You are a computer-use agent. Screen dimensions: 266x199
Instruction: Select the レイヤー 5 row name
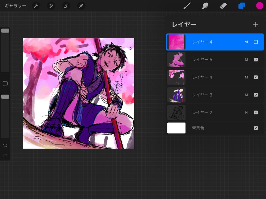pos(202,60)
